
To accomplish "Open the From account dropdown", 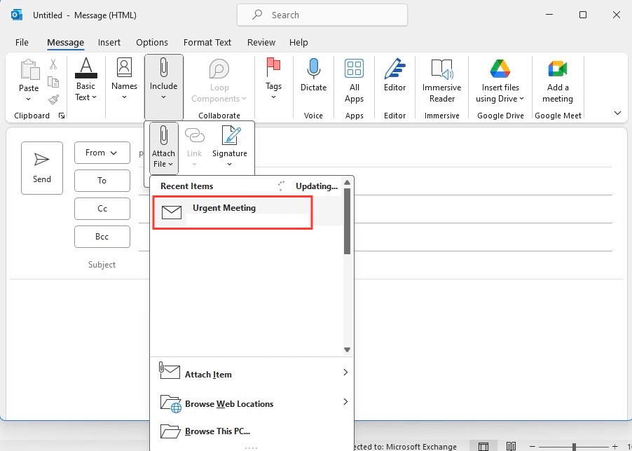I will [x=102, y=153].
